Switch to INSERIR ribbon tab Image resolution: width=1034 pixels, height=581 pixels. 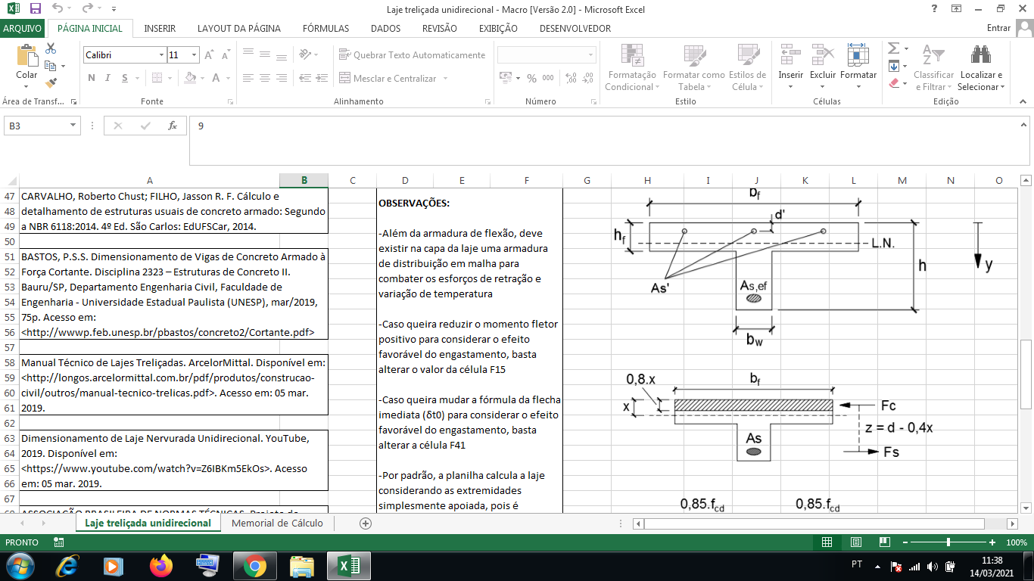pos(160,28)
